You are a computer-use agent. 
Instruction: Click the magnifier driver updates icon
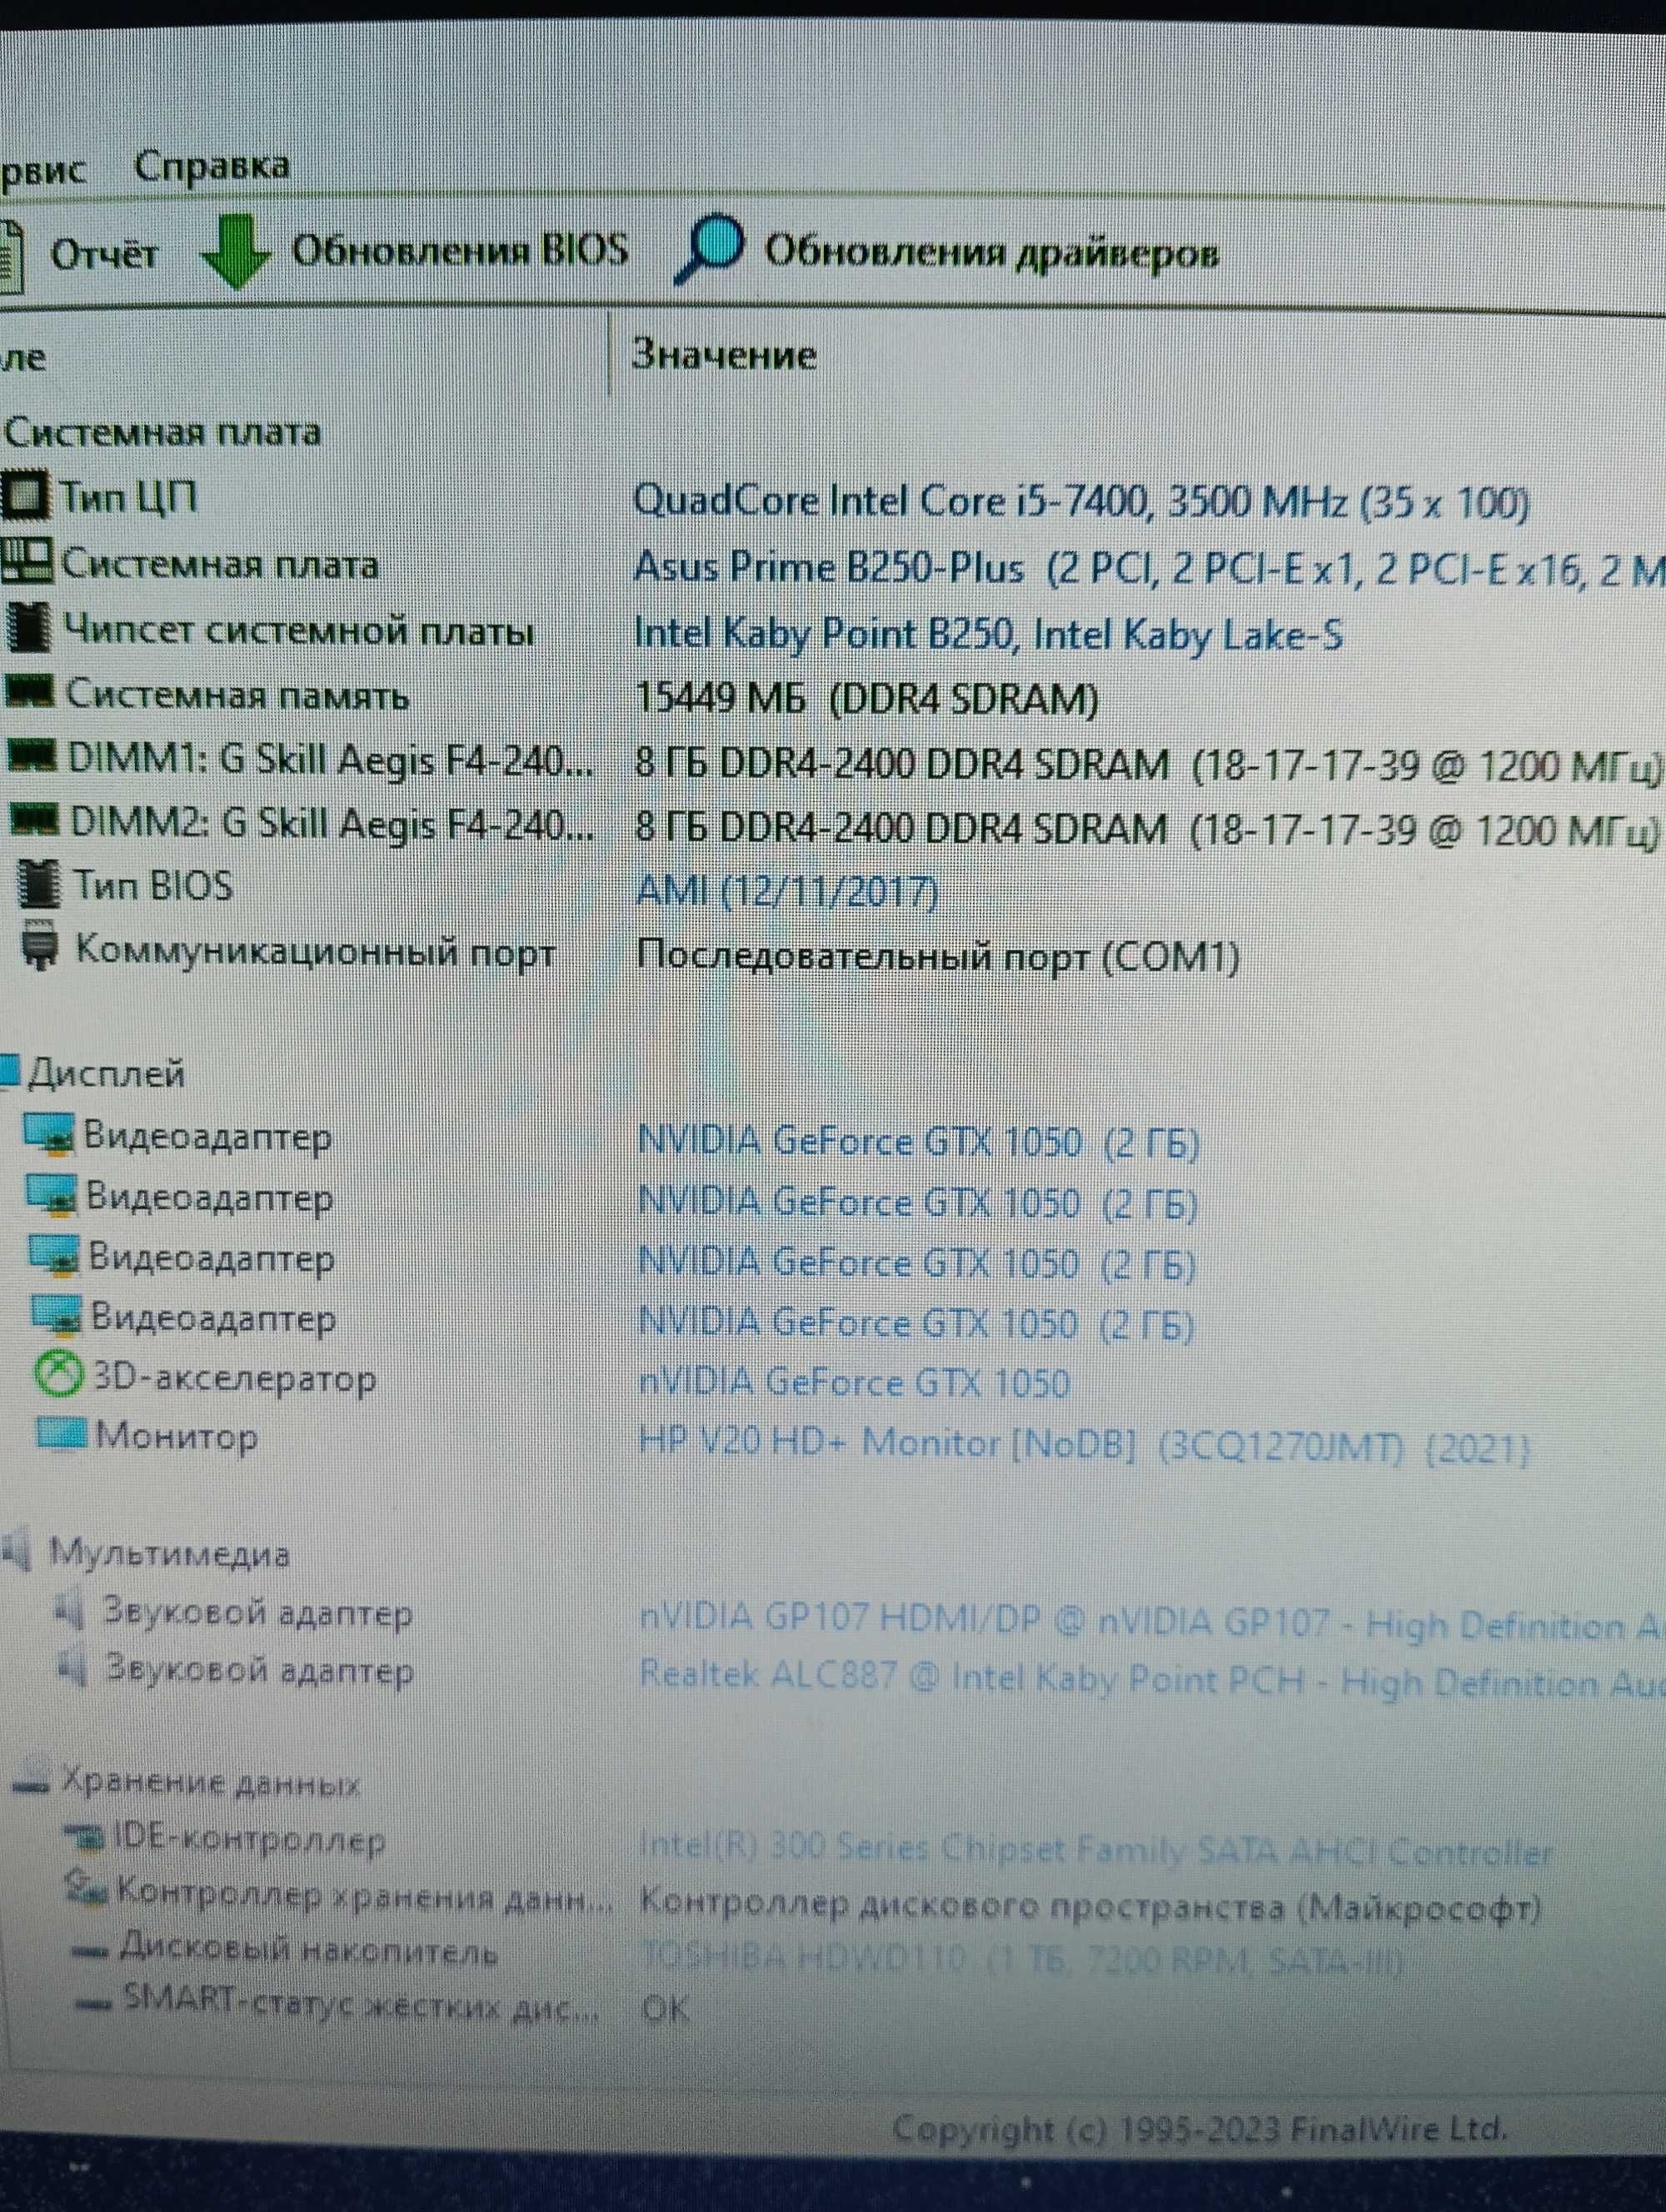click(709, 249)
